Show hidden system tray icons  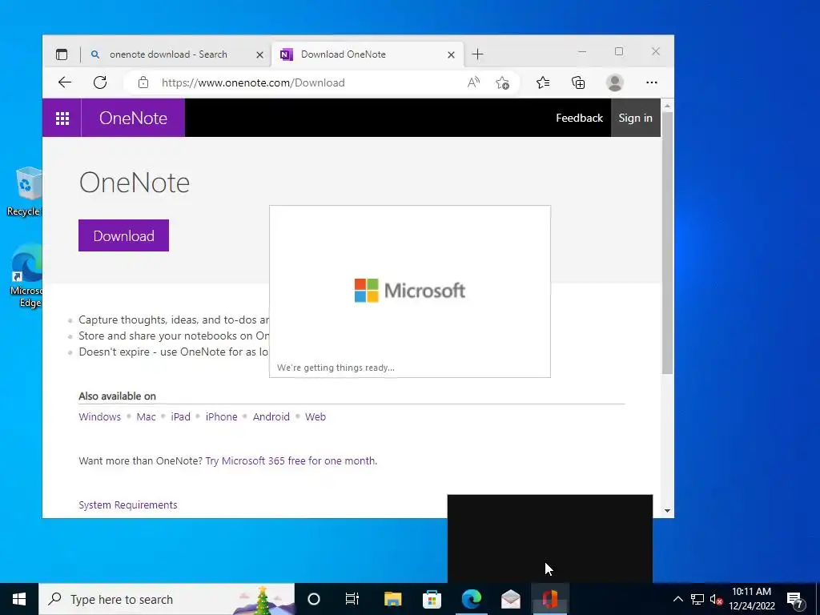point(677,599)
